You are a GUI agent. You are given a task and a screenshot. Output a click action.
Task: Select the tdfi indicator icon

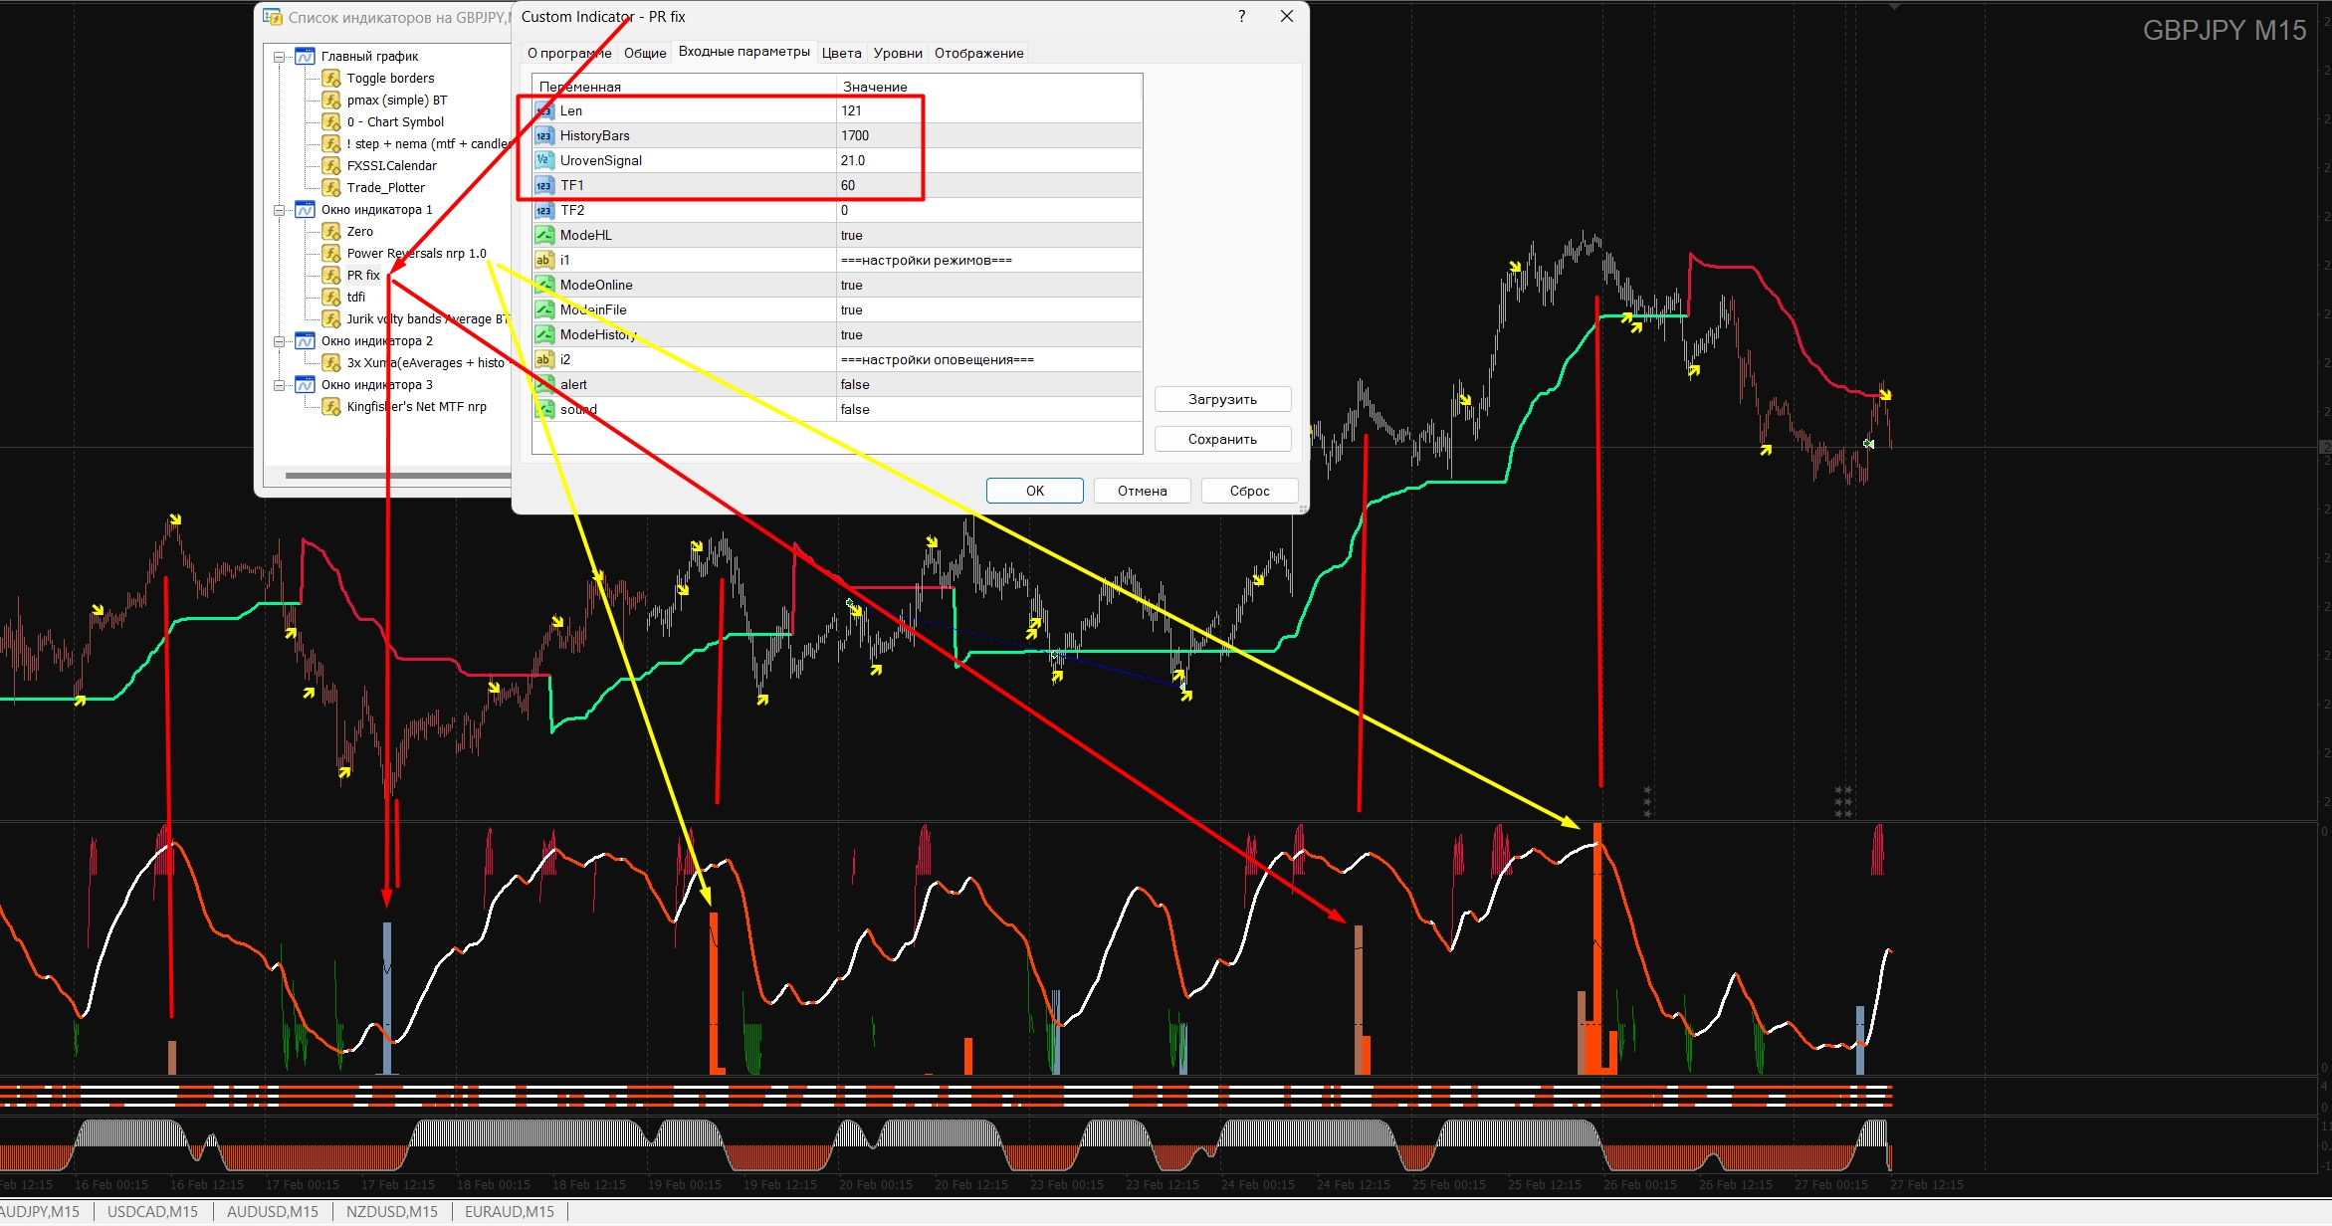(331, 298)
